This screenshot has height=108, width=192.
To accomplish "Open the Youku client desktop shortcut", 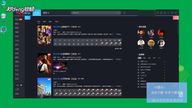I will click(x=4, y=30).
